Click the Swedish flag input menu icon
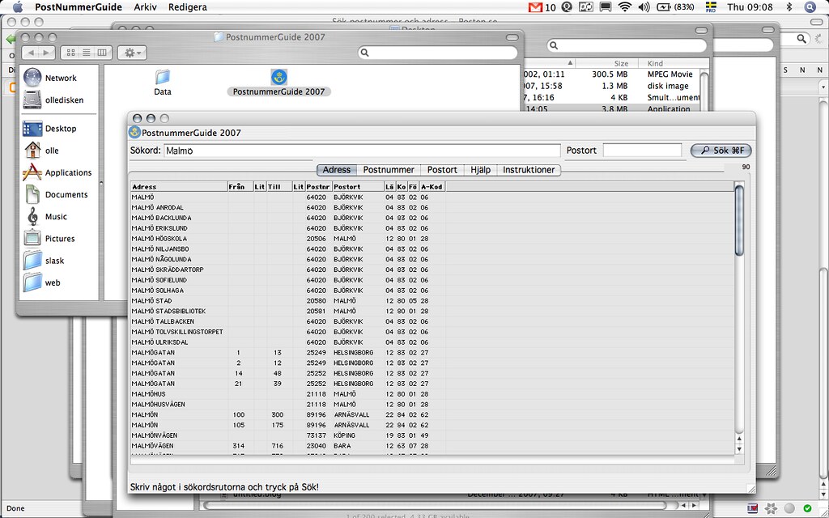The image size is (829, 518). [x=711, y=6]
